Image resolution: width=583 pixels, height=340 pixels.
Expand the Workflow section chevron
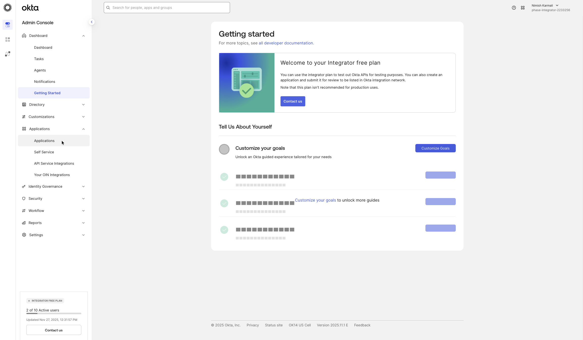point(83,211)
